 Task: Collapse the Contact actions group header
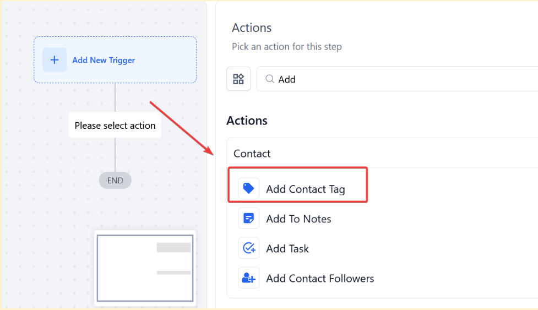click(252, 154)
